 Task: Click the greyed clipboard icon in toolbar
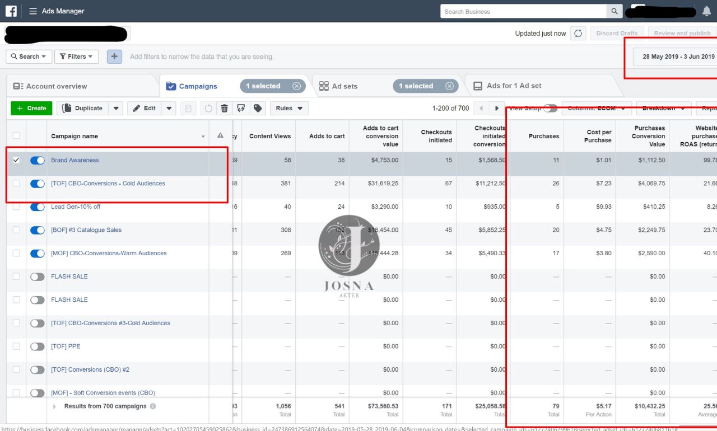[189, 109]
